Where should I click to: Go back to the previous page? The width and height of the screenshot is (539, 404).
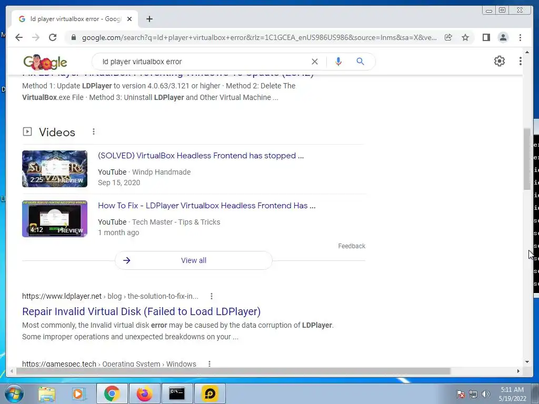pos(19,37)
